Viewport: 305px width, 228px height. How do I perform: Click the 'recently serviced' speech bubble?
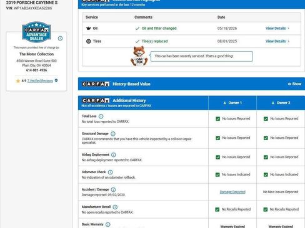[x=201, y=56]
